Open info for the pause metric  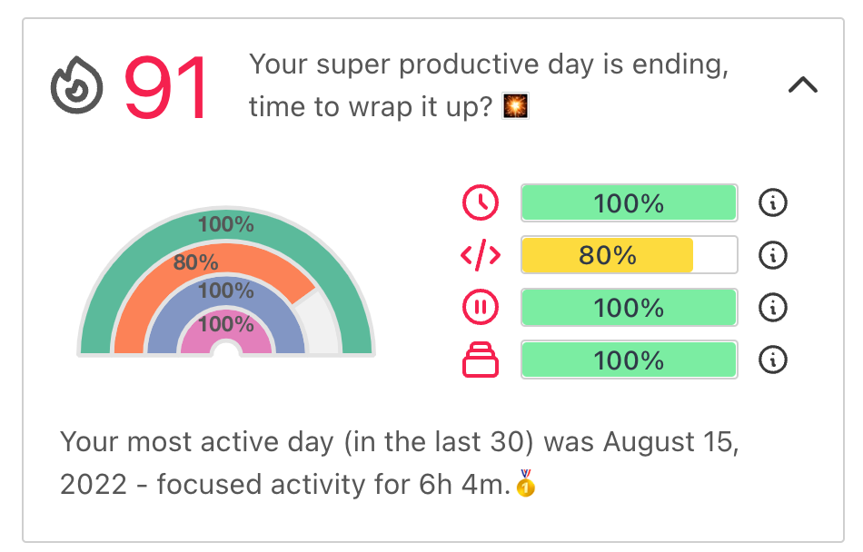(x=773, y=308)
